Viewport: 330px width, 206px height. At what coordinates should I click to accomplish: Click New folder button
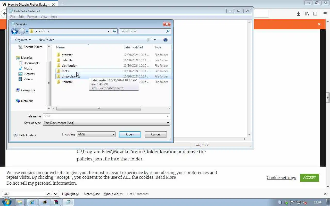click(46, 40)
